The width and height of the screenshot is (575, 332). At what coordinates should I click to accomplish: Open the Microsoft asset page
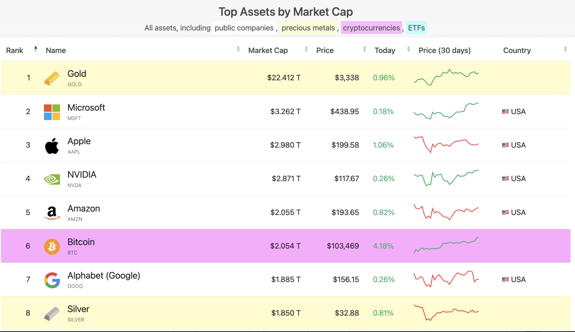(86, 108)
